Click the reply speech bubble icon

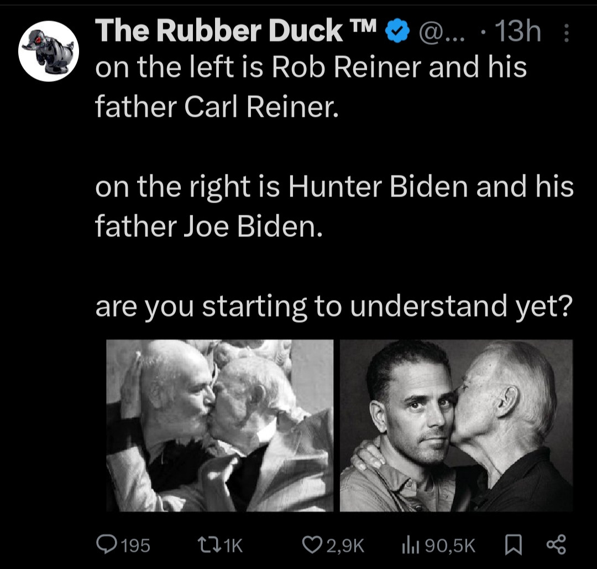(x=105, y=544)
